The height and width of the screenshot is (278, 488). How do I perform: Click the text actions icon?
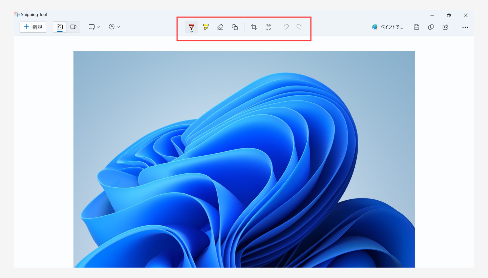268,27
